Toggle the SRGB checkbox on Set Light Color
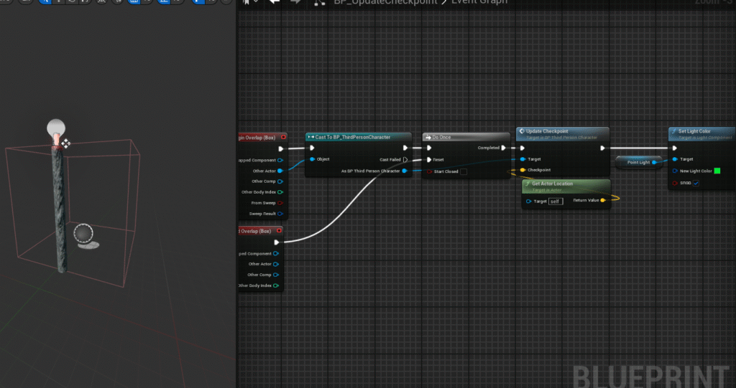Screen dimensions: 736x388 pos(696,183)
